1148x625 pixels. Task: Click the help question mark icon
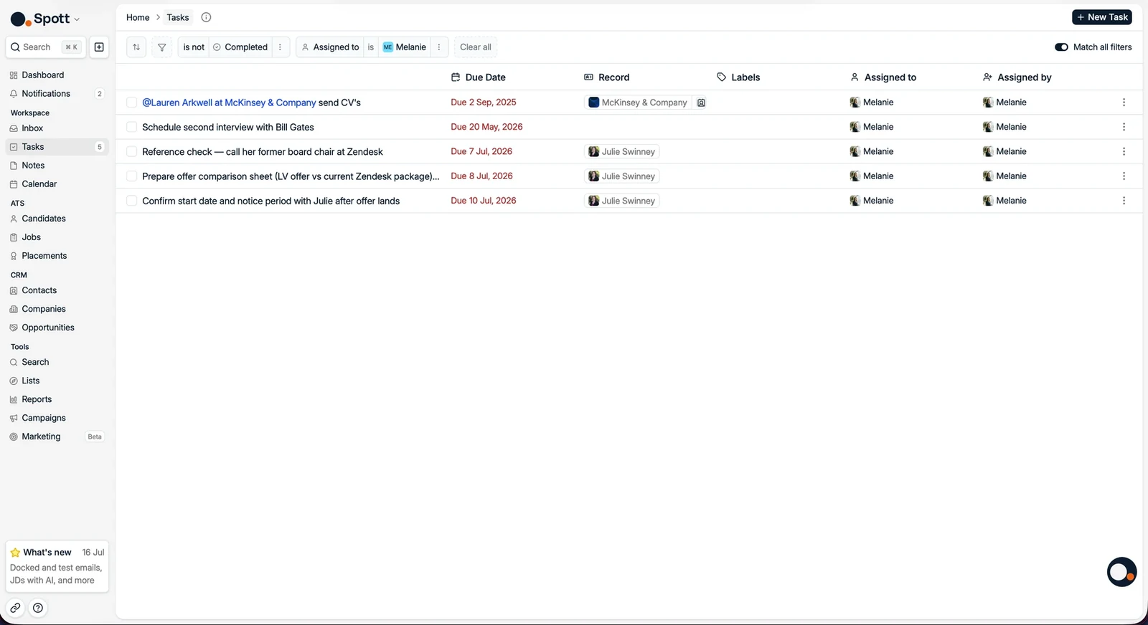(38, 608)
